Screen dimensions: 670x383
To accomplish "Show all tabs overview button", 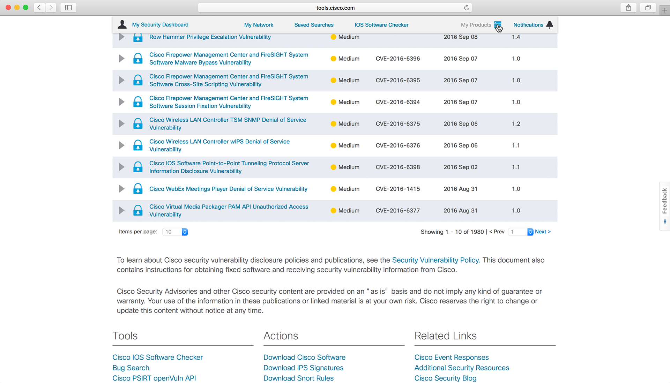I will [648, 7].
